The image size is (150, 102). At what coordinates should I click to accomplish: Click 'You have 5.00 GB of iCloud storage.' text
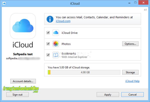pyautogui.click(x=69, y=67)
